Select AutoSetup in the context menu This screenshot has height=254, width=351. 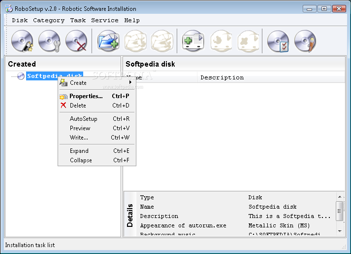pyautogui.click(x=96, y=118)
